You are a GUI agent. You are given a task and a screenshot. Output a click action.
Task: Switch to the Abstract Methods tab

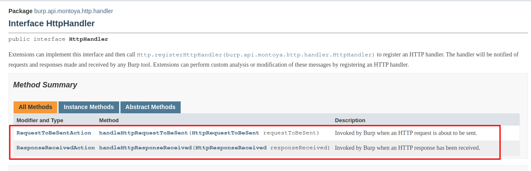pos(150,107)
